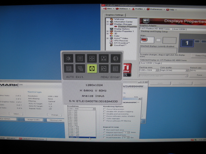Select the OSD image menu list icon

tap(80, 58)
